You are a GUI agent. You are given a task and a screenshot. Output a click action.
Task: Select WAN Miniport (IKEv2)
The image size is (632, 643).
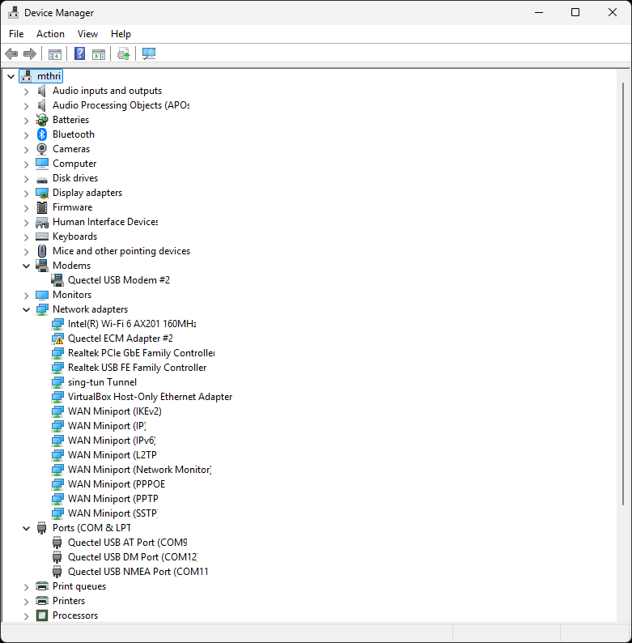(x=115, y=411)
